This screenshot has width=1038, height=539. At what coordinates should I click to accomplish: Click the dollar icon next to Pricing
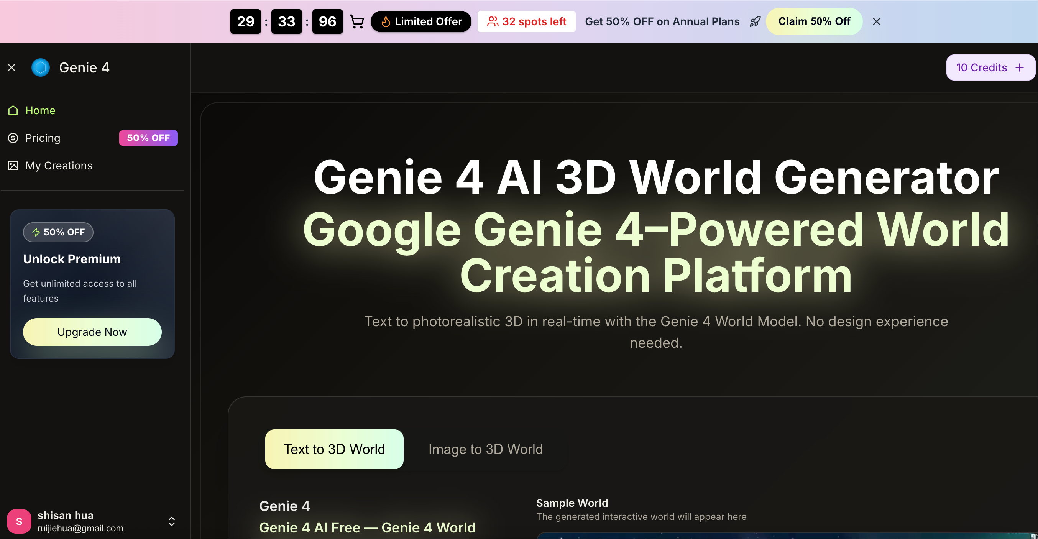[13, 138]
